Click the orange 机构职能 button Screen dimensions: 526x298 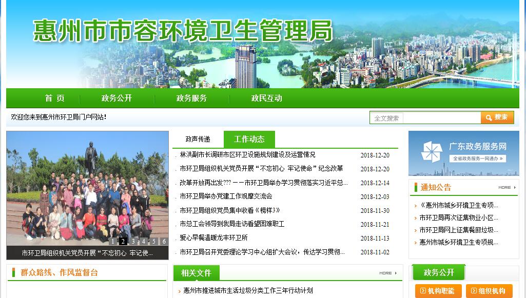pos(438,291)
